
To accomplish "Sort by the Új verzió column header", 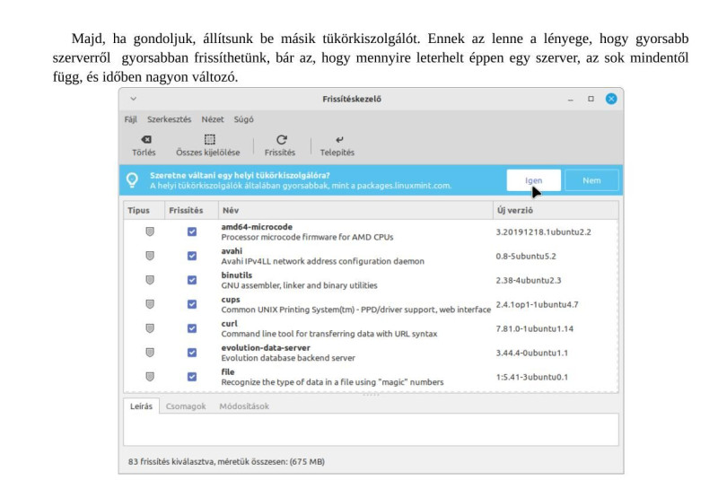I will (556, 211).
